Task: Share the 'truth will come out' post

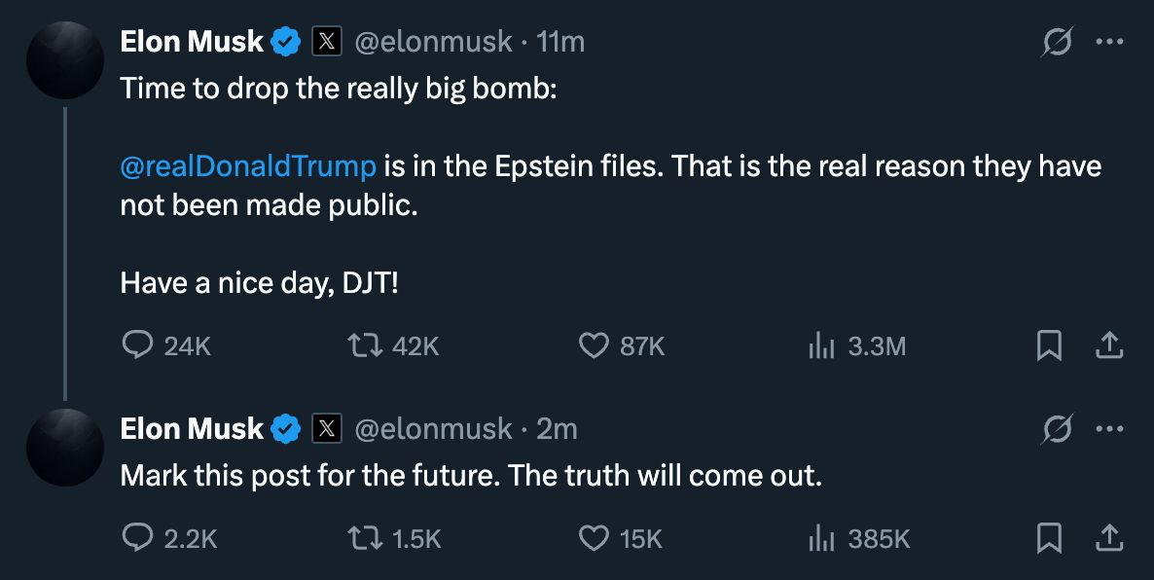Action: coord(1110,538)
